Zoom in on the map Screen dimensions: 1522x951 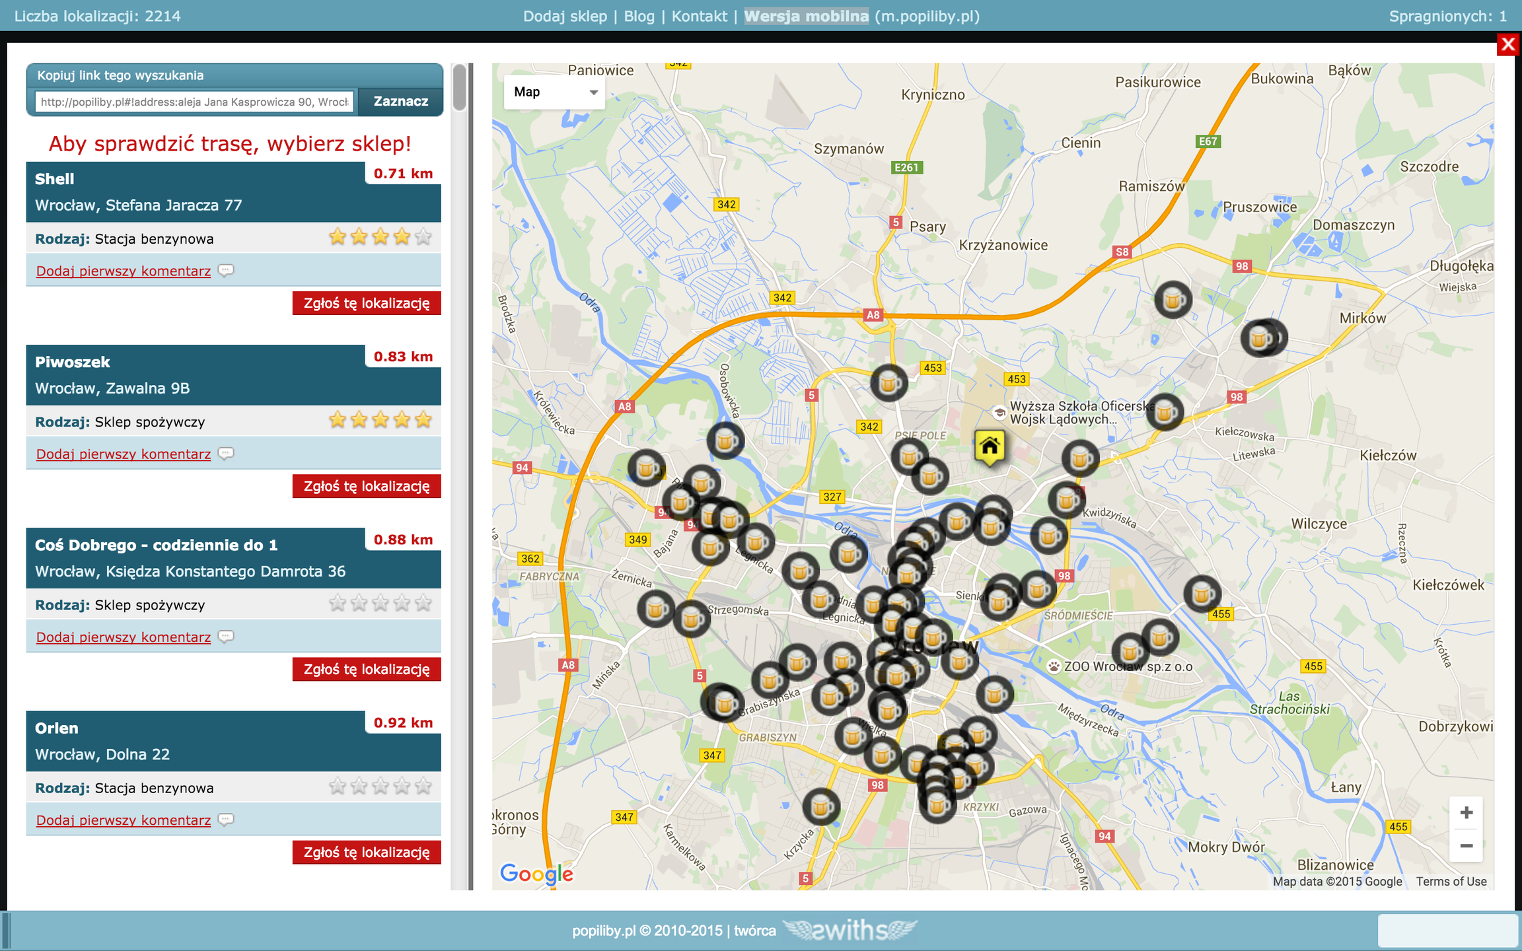pyautogui.click(x=1466, y=812)
